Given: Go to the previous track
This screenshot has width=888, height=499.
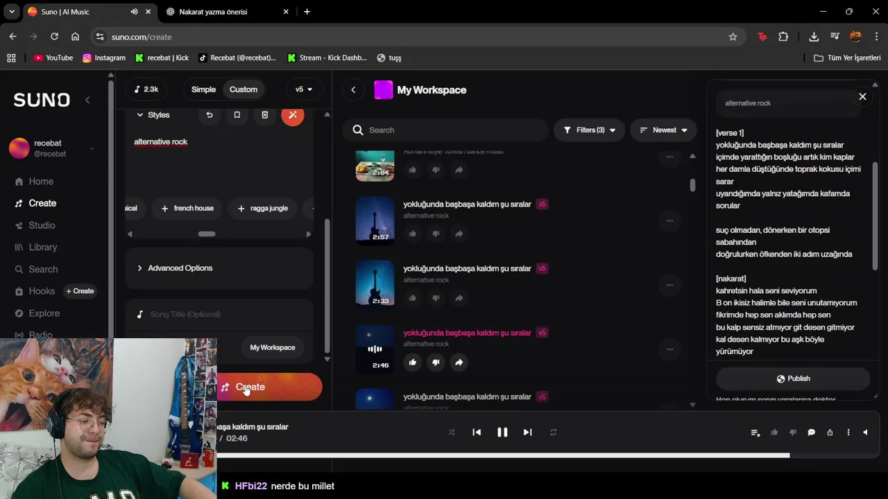Looking at the screenshot, I should (477, 432).
